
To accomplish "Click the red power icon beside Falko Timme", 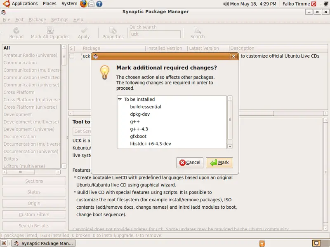I will tap(313, 4).
